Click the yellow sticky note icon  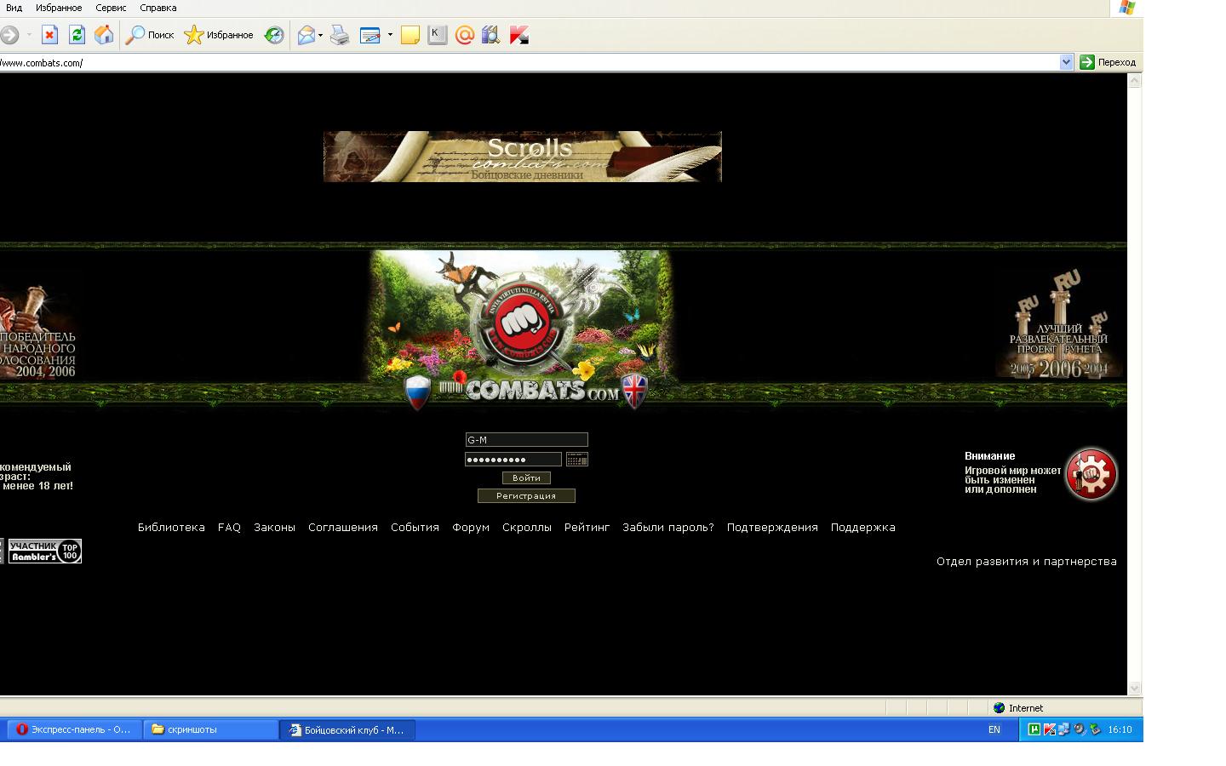pyautogui.click(x=410, y=35)
